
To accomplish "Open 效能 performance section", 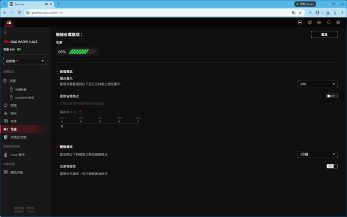I will coord(14,105).
